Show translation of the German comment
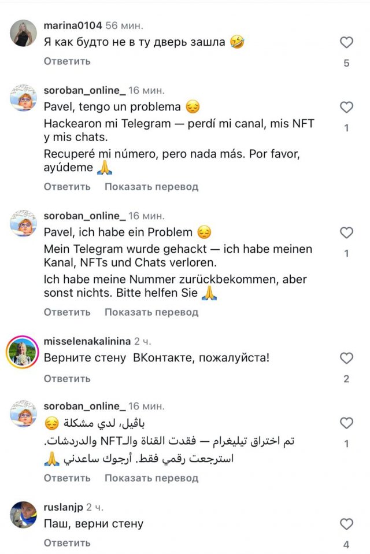This screenshot has height=554, width=370. click(x=151, y=312)
